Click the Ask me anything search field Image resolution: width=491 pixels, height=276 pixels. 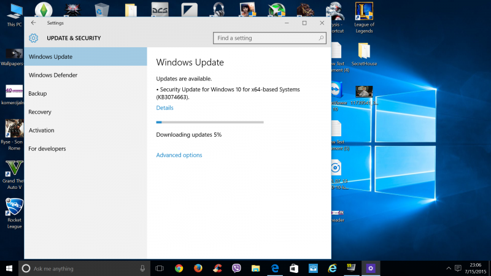click(85, 269)
